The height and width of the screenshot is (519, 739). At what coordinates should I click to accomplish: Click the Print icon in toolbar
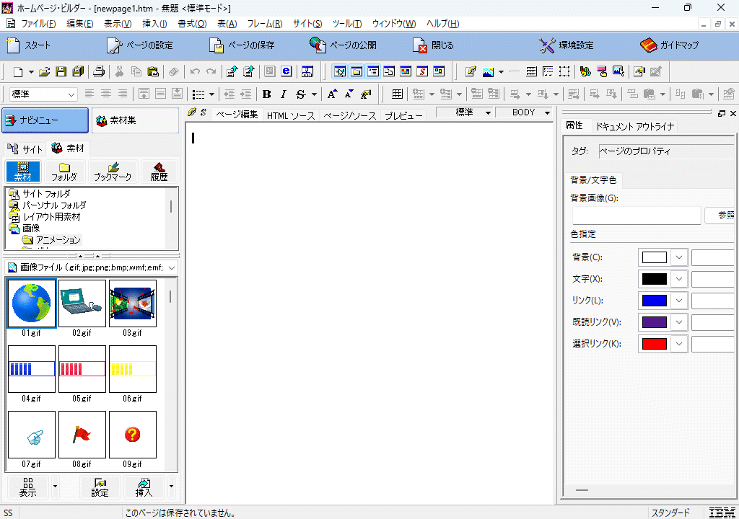pos(100,71)
